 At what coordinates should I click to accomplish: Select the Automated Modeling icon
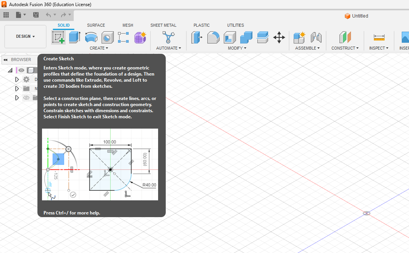click(x=168, y=37)
